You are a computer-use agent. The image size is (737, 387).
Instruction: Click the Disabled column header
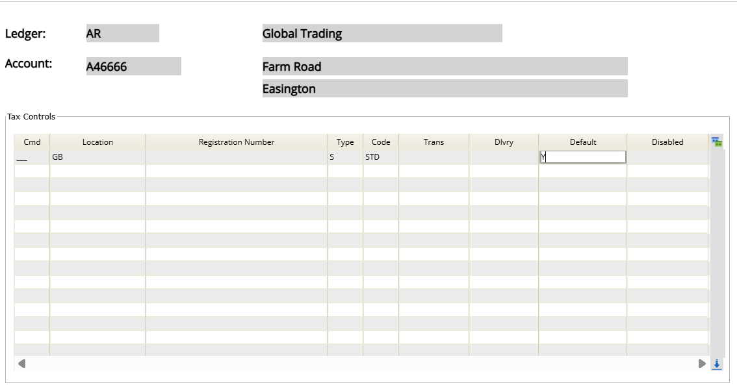pos(667,142)
